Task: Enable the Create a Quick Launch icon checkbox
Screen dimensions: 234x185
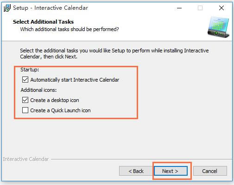Action: click(x=25, y=110)
